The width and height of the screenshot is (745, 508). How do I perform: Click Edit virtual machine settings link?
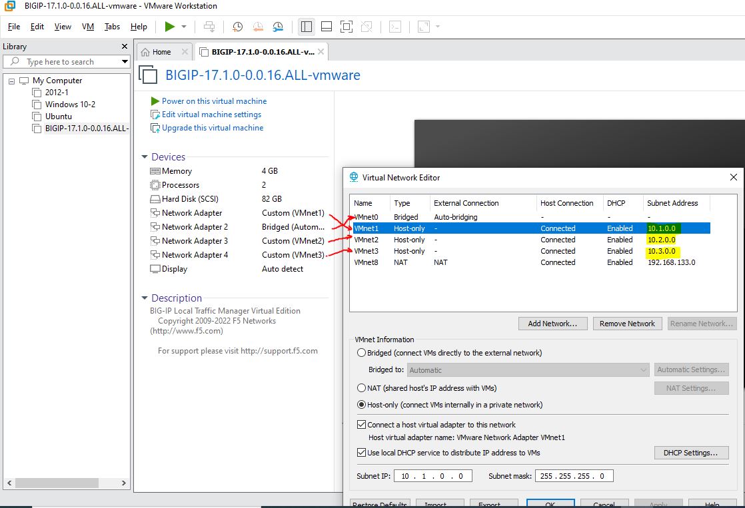click(211, 115)
